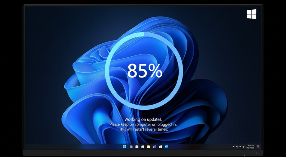Show hidden tray icons with the chevron

pyautogui.click(x=233, y=147)
